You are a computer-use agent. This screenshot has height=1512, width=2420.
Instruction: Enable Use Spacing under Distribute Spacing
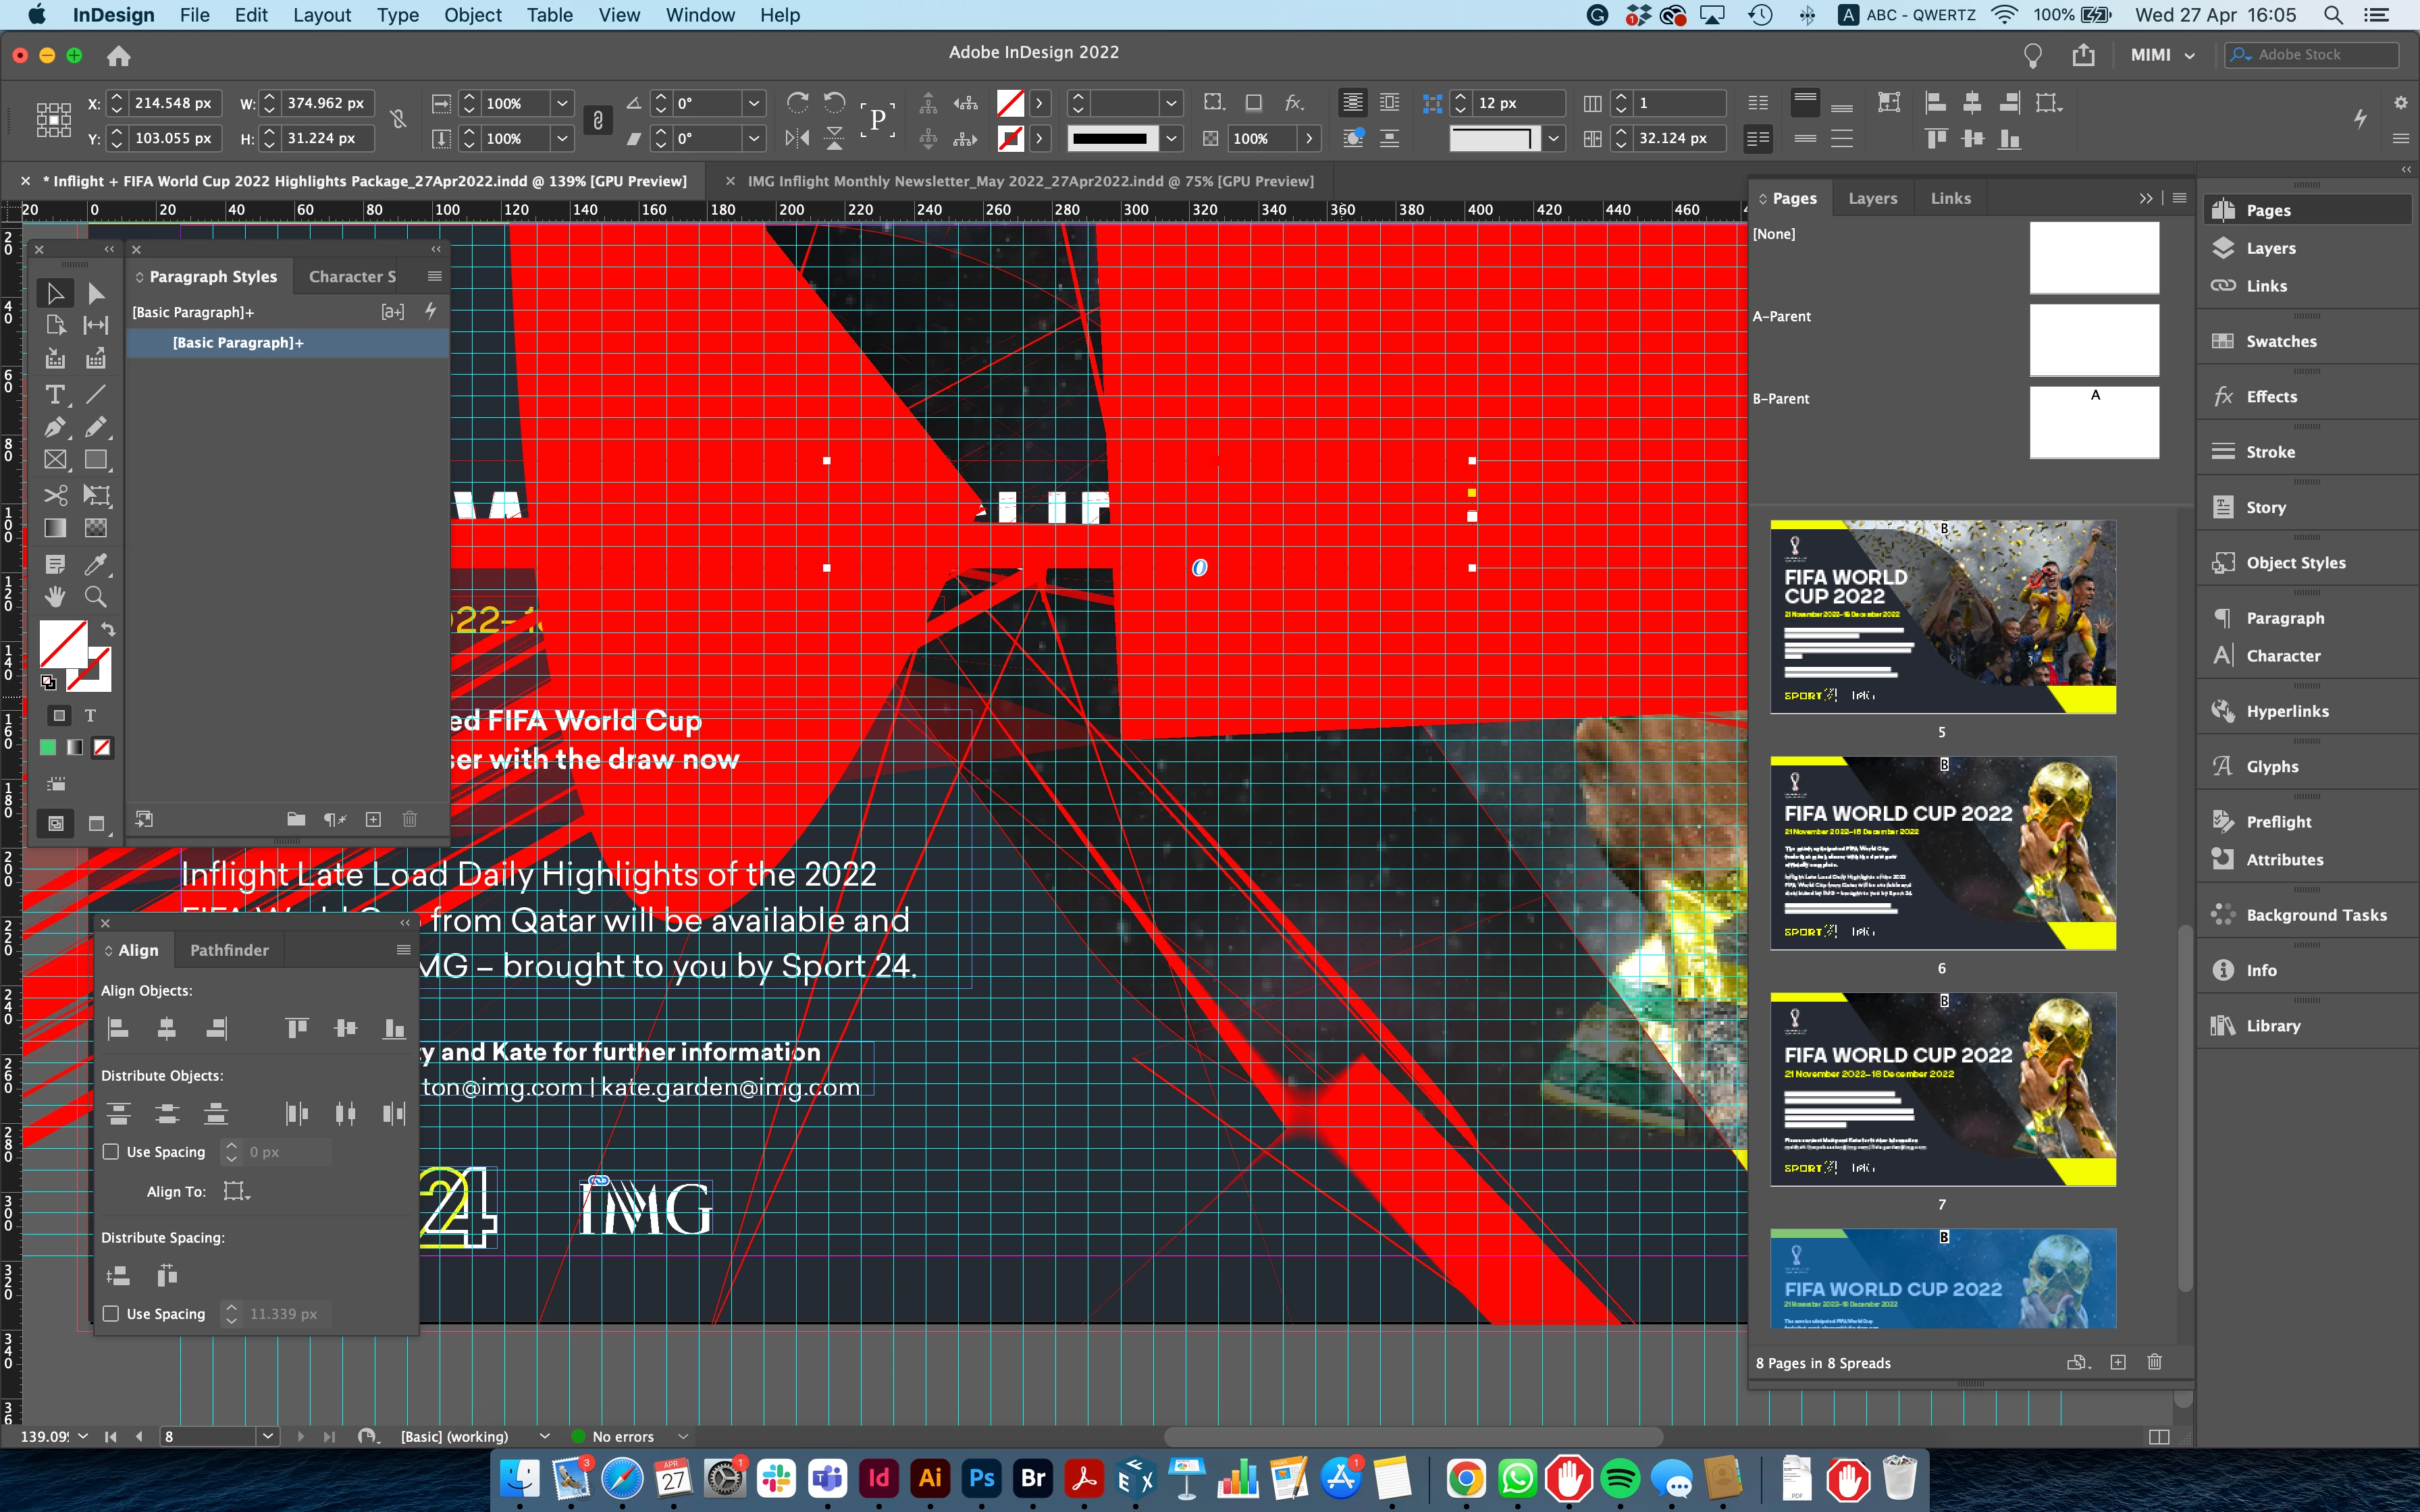click(x=111, y=1314)
